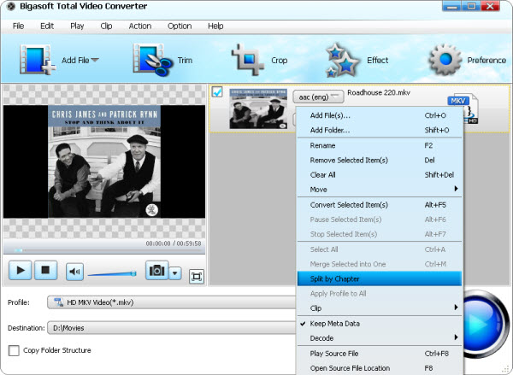Screen dimensions: 513x375
Task: Uncheck the Roadhouse 220.mkv checkbox
Action: 217,92
